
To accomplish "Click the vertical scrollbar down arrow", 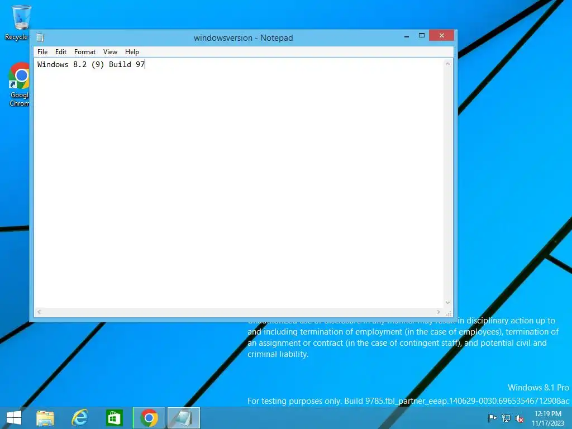I will point(447,302).
